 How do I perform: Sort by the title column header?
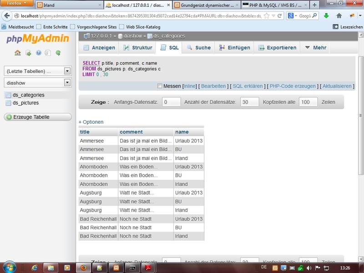(x=85, y=132)
